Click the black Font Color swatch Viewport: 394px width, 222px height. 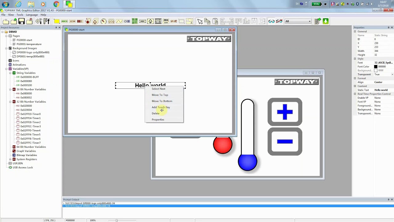click(x=376, y=67)
